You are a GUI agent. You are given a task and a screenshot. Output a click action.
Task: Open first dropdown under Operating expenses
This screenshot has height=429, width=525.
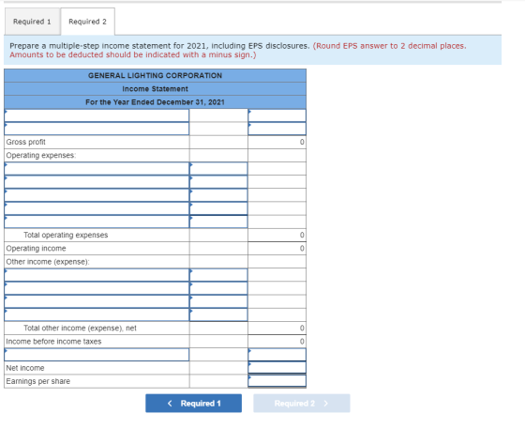97,169
